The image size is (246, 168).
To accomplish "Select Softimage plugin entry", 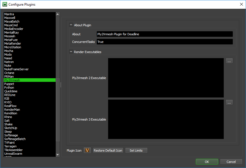I will [30, 135].
